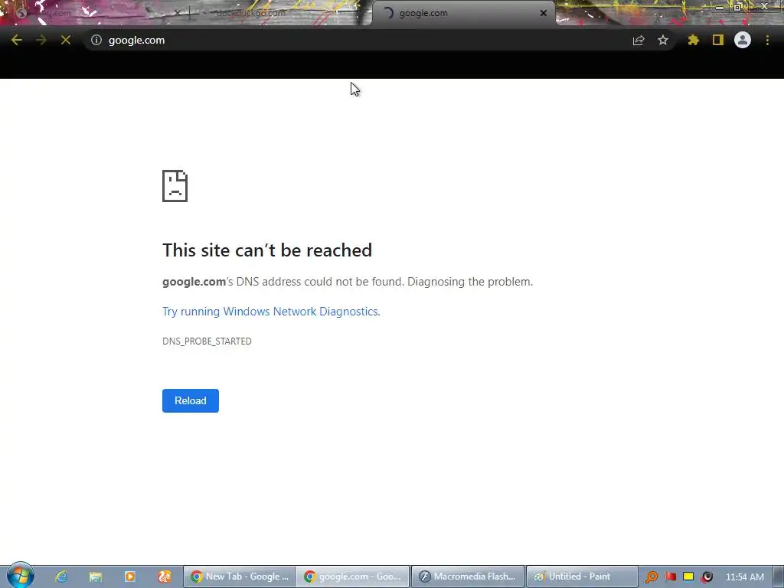The width and height of the screenshot is (784, 588).
Task: Open Try running Windows Network Diagnostics link
Action: point(271,312)
